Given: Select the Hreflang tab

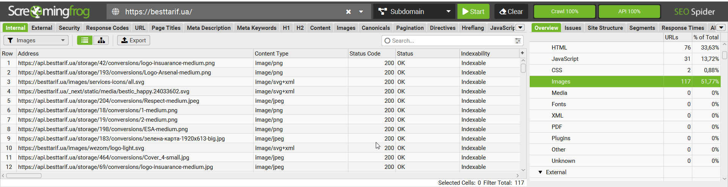Looking at the screenshot, I should (x=473, y=28).
